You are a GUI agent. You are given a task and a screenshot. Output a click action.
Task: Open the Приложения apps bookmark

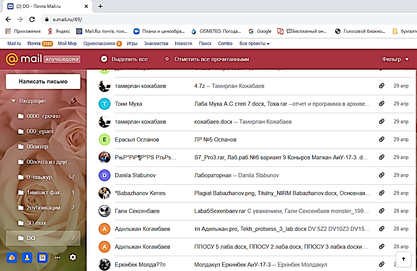point(23,31)
